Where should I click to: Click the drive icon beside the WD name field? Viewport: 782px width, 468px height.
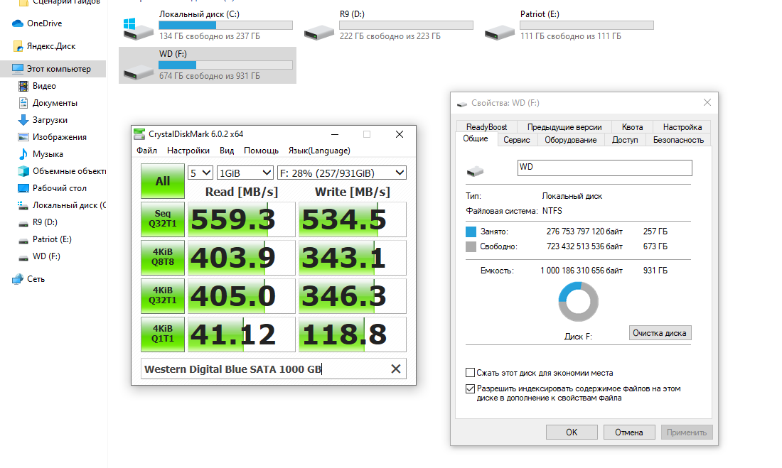pyautogui.click(x=475, y=171)
